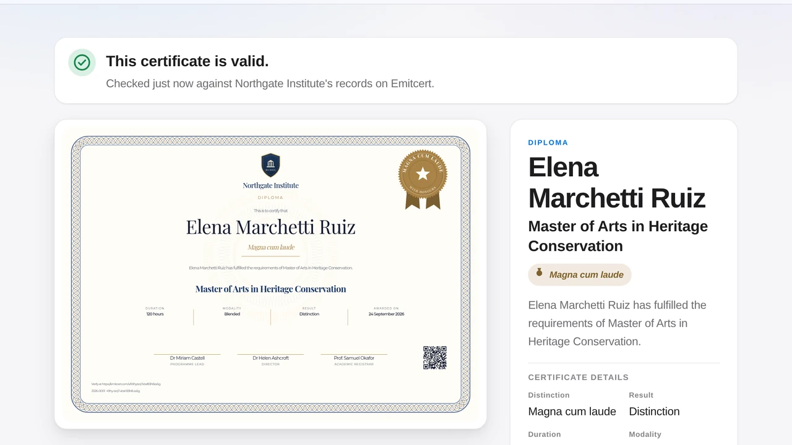Click the certificate's "Master of Arts in Heritage Conservation" title
This screenshot has height=445, width=792.
tap(270, 289)
